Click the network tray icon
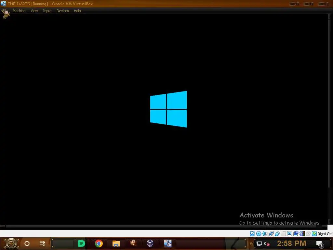This screenshot has height=250, width=333. click(259, 243)
